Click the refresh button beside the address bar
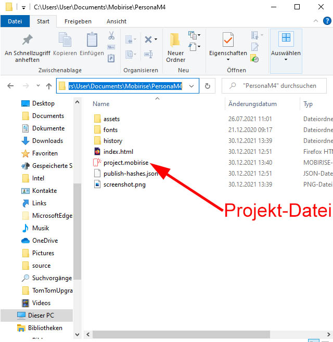The image size is (333, 342). [208, 86]
